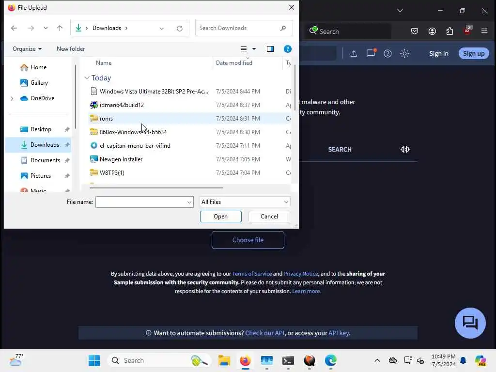Click the site upload icon
This screenshot has width=496, height=372.
(x=354, y=53)
